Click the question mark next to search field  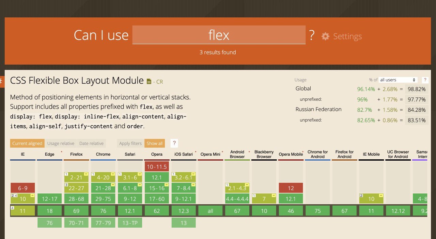coord(311,35)
